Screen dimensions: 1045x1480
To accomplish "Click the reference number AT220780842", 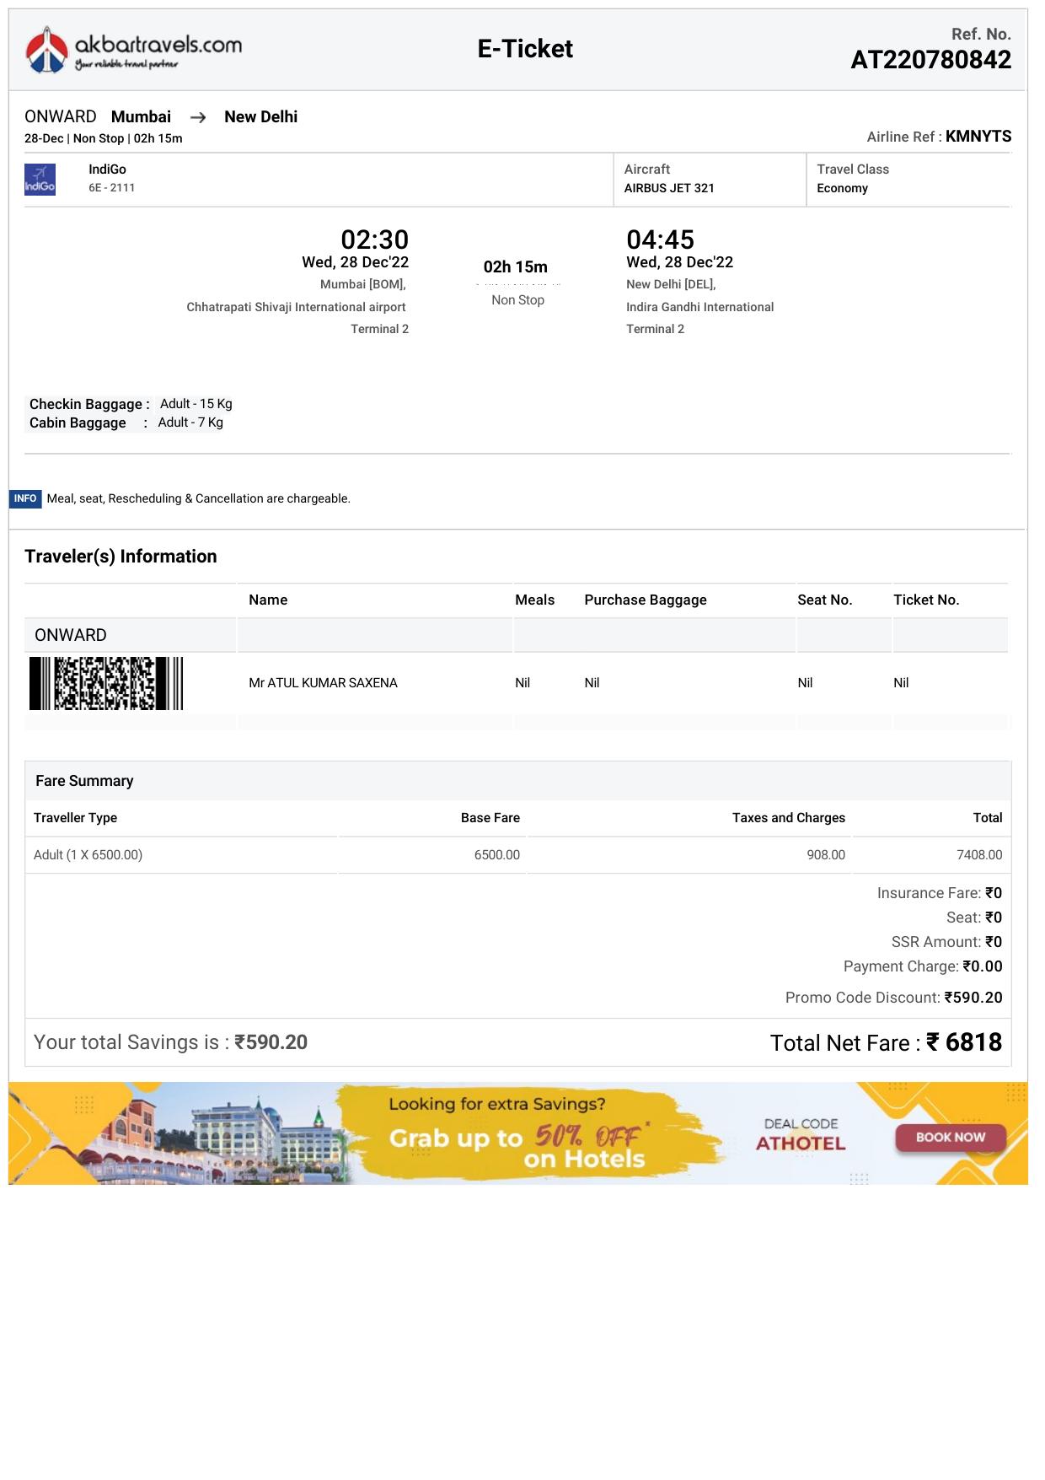I will 930,60.
